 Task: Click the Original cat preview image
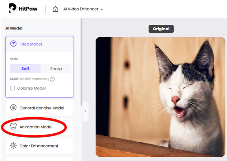pyautogui.click(x=160, y=97)
